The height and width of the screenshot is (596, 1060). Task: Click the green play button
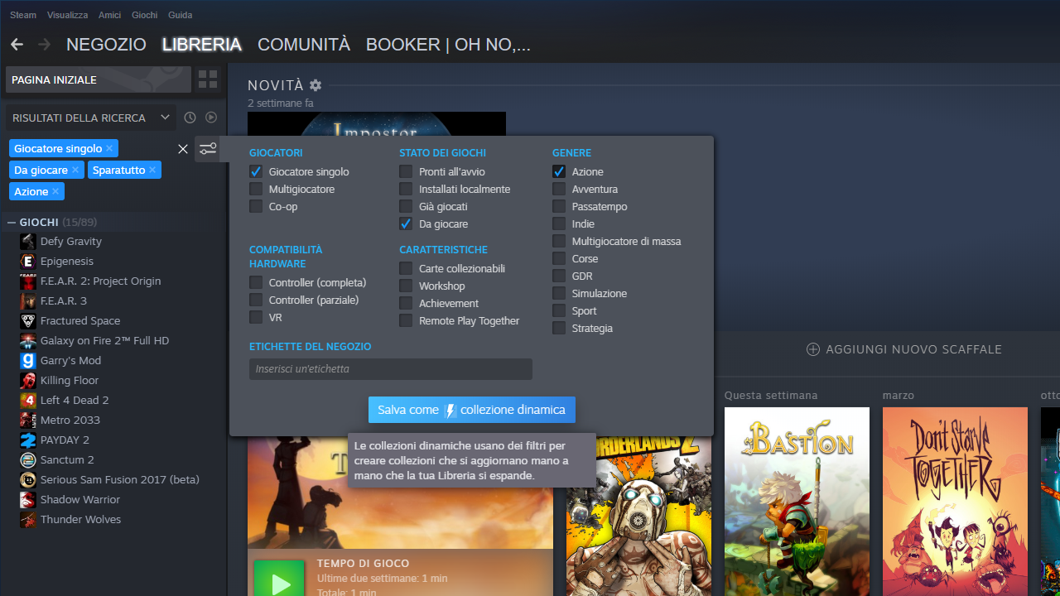pyautogui.click(x=278, y=579)
